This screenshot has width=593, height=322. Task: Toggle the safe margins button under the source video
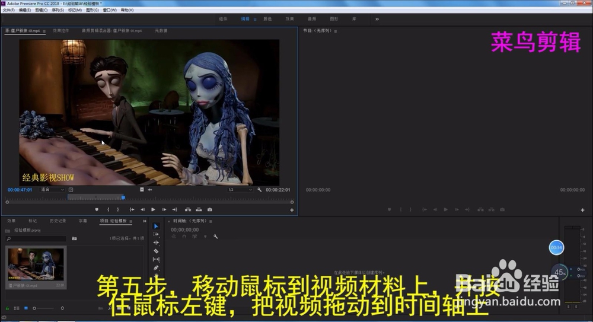[x=71, y=190]
